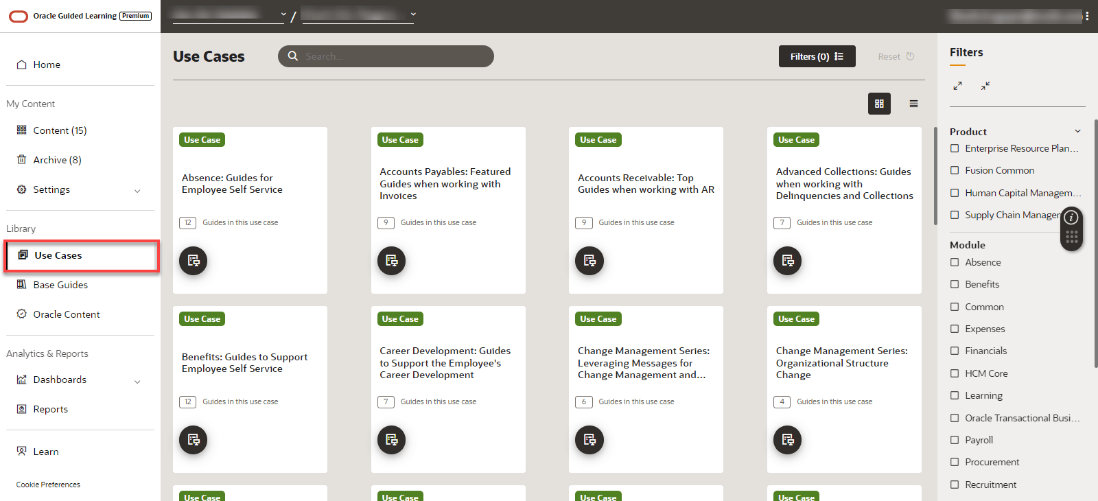Open guides icon on Advanced Collections card
1098x501 pixels.
click(788, 261)
